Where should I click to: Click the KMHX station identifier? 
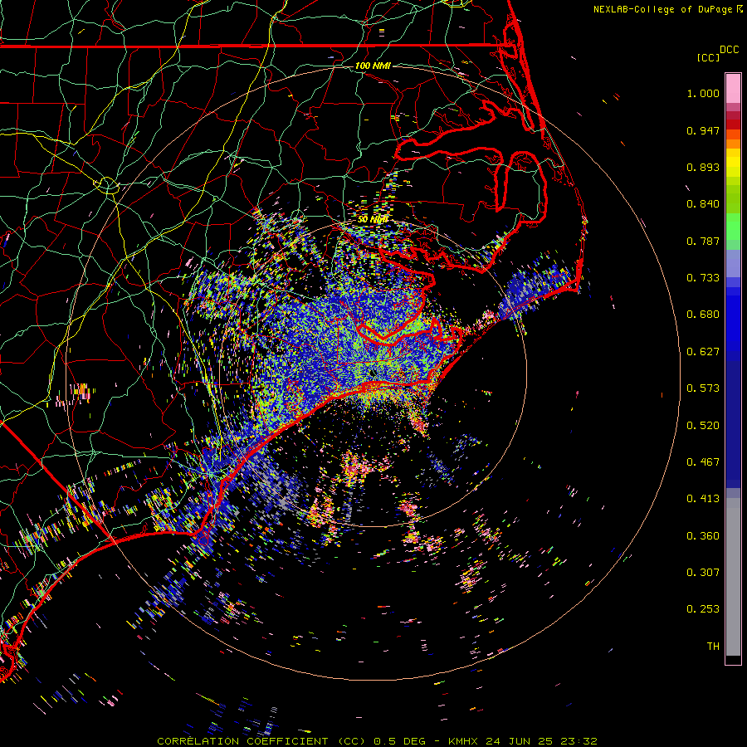click(465, 741)
